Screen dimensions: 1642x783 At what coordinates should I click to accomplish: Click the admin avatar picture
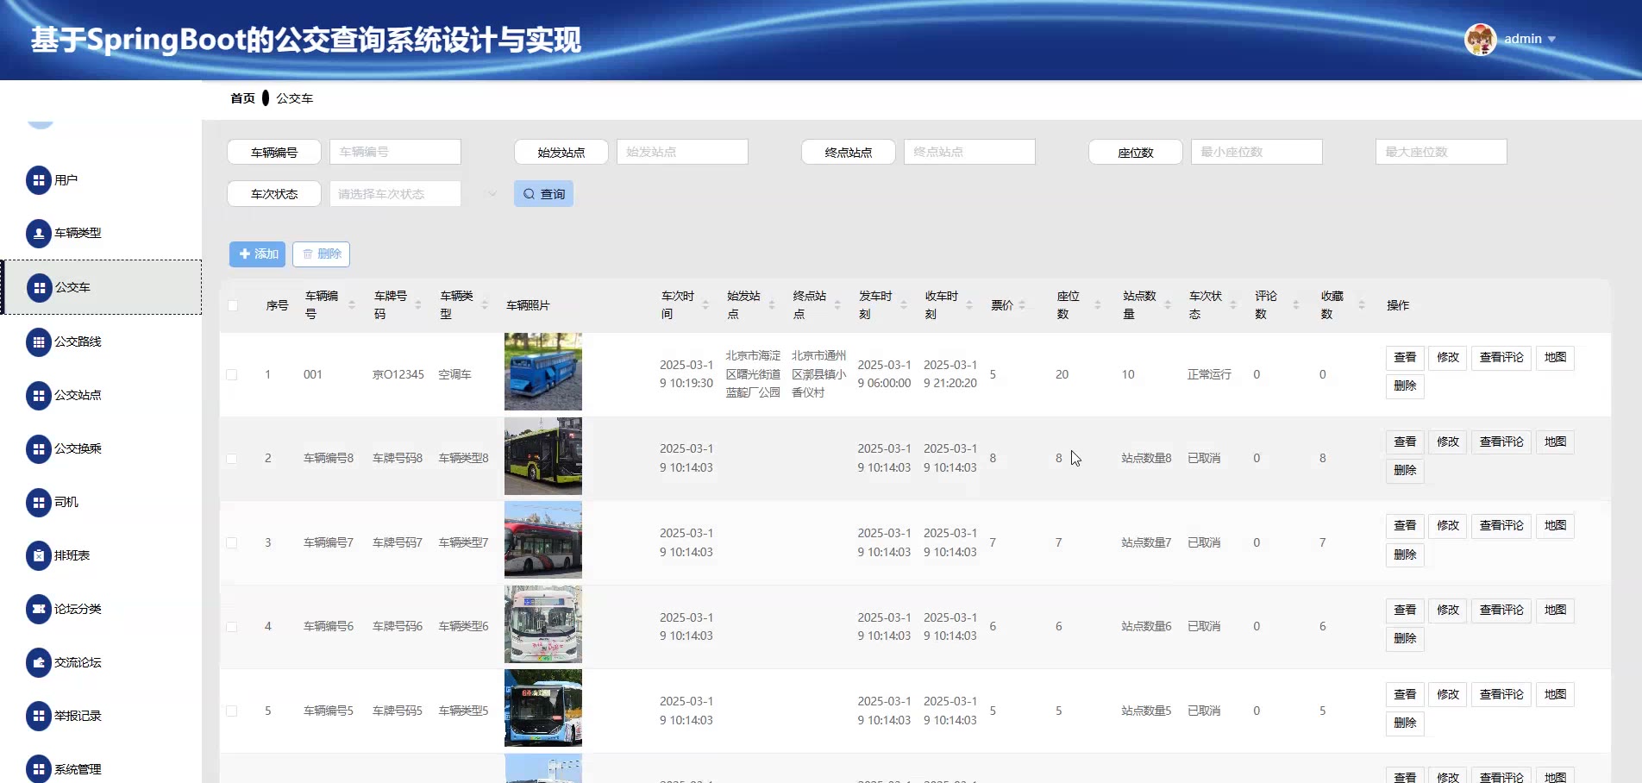1480,40
